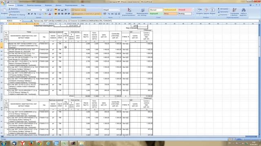Apply the Хороший cell style
Screen dimensions: 261x146
[x=156, y=14]
